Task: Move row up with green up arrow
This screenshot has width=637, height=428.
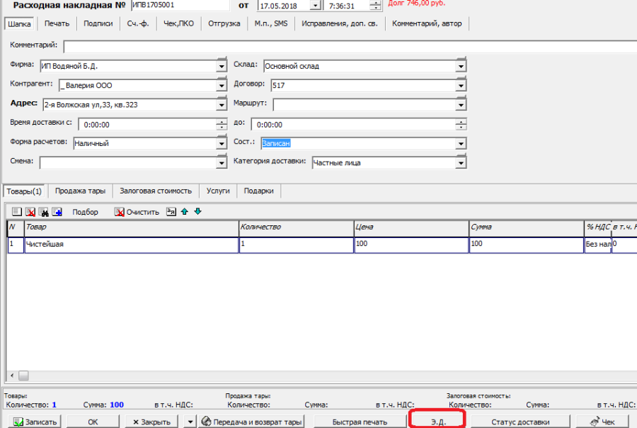Action: pos(185,211)
